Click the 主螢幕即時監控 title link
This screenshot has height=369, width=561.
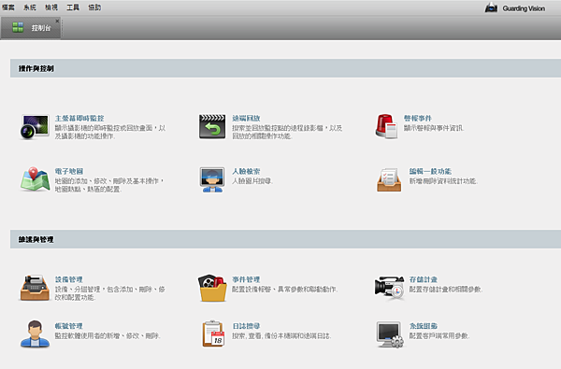point(79,118)
